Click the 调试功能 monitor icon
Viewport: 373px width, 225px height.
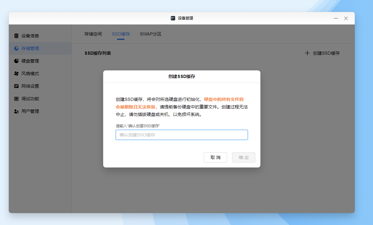pyautogui.click(x=16, y=99)
